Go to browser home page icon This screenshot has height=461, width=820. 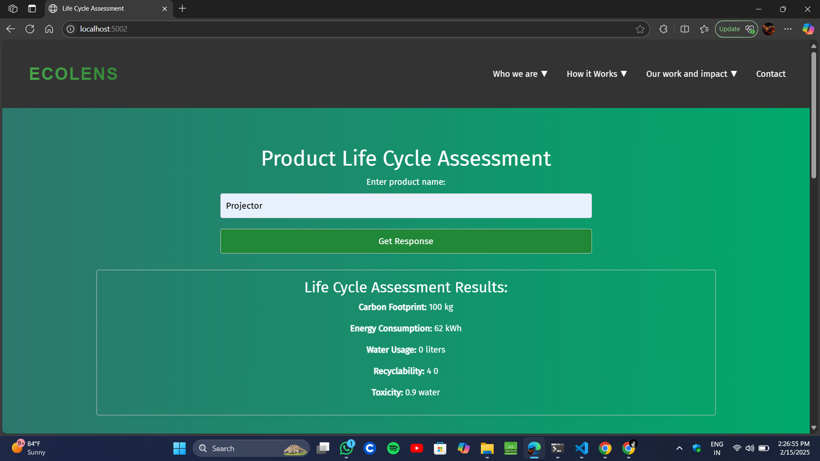click(x=49, y=29)
